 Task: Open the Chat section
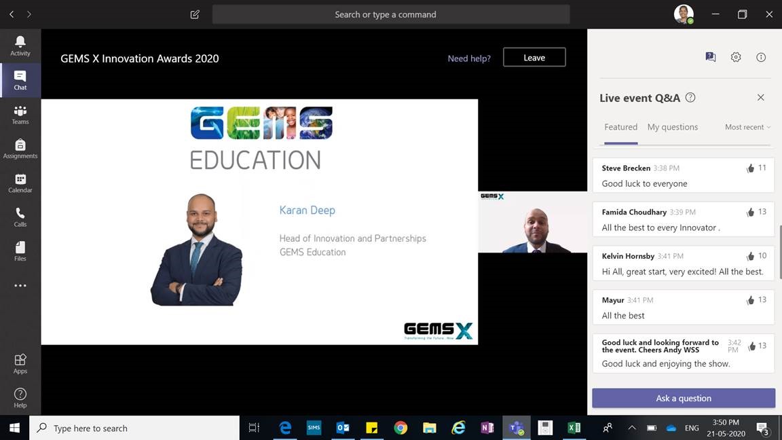coord(20,80)
